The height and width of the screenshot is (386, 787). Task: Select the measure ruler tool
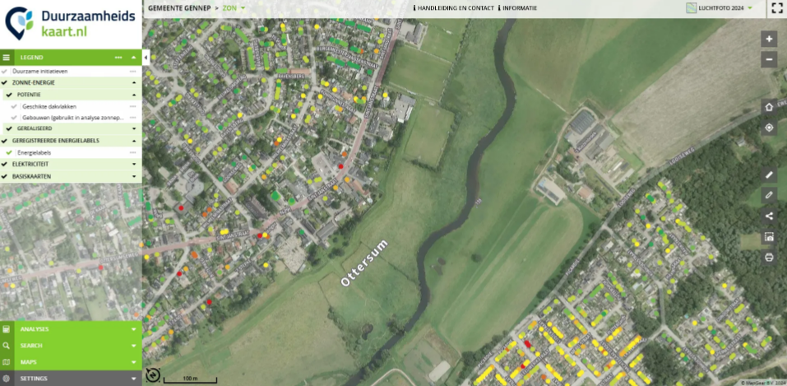coord(769,174)
